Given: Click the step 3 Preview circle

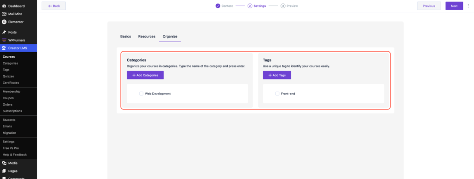Looking at the screenshot, I should [x=283, y=6].
